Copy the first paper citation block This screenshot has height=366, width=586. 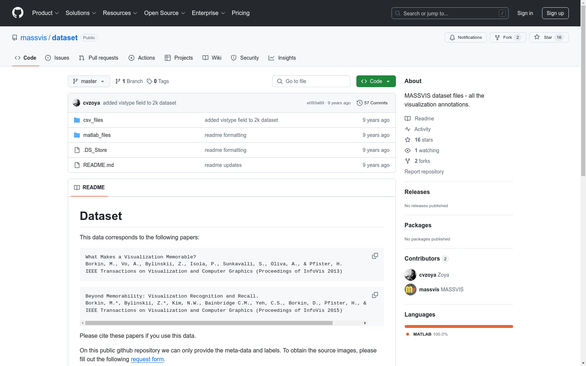point(375,256)
